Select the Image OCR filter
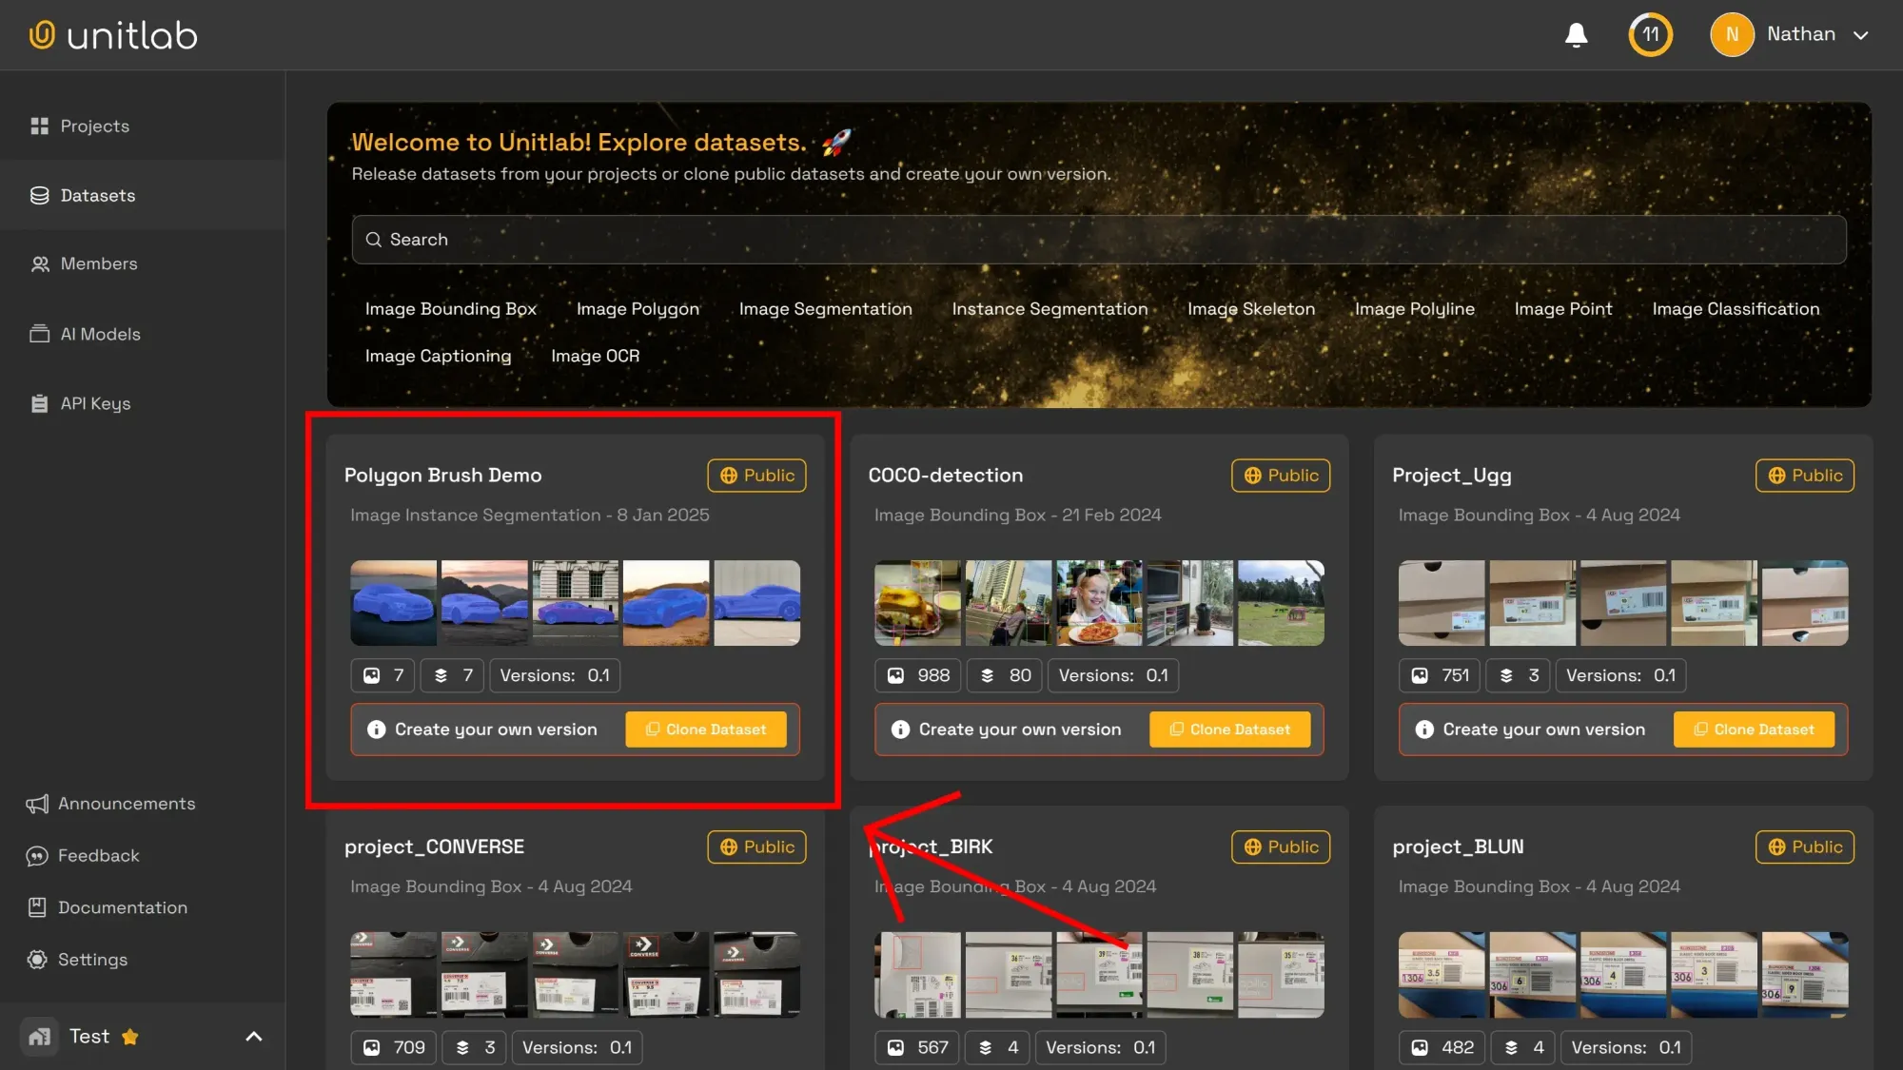The image size is (1903, 1070). point(595,356)
